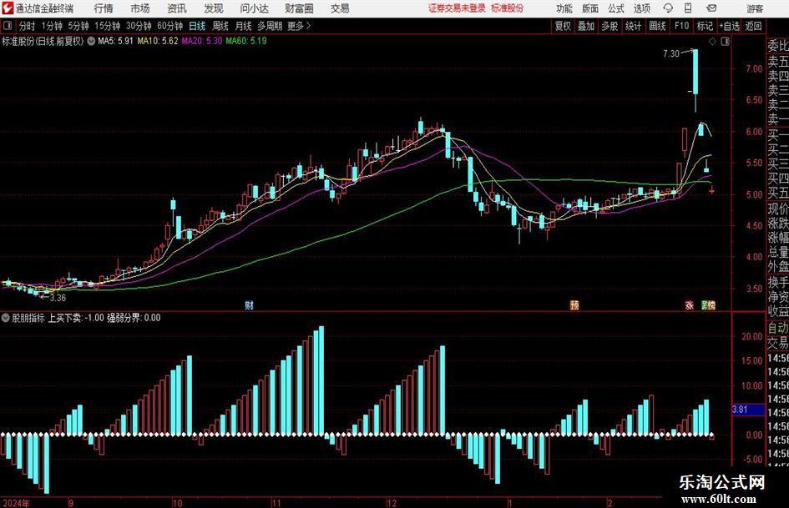Click the MA10: 5.62 indicator value
Image resolution: width=789 pixels, height=508 pixels.
[x=158, y=41]
